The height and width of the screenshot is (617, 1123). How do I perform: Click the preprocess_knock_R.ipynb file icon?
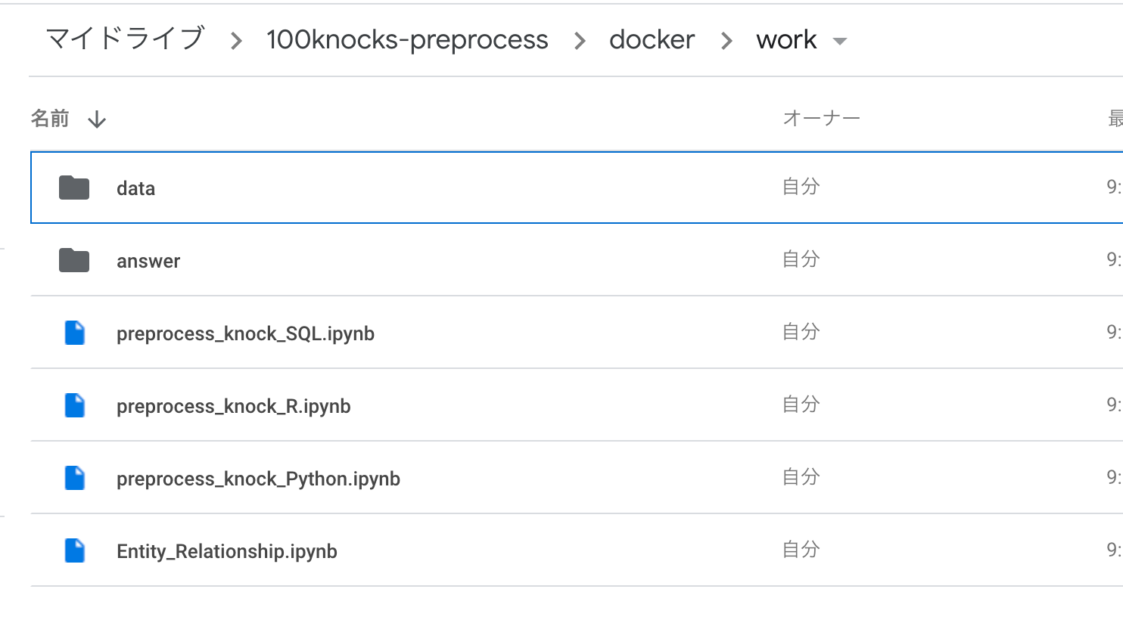(x=75, y=405)
